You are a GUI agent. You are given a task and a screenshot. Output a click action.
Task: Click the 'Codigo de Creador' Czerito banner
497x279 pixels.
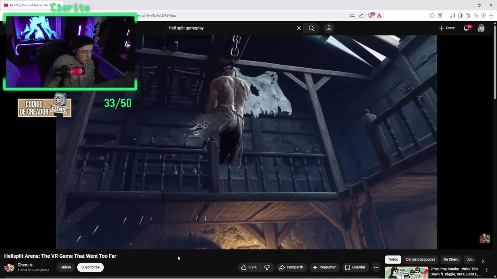click(x=45, y=105)
